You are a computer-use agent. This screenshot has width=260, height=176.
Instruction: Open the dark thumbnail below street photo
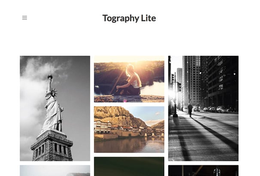[203, 170]
